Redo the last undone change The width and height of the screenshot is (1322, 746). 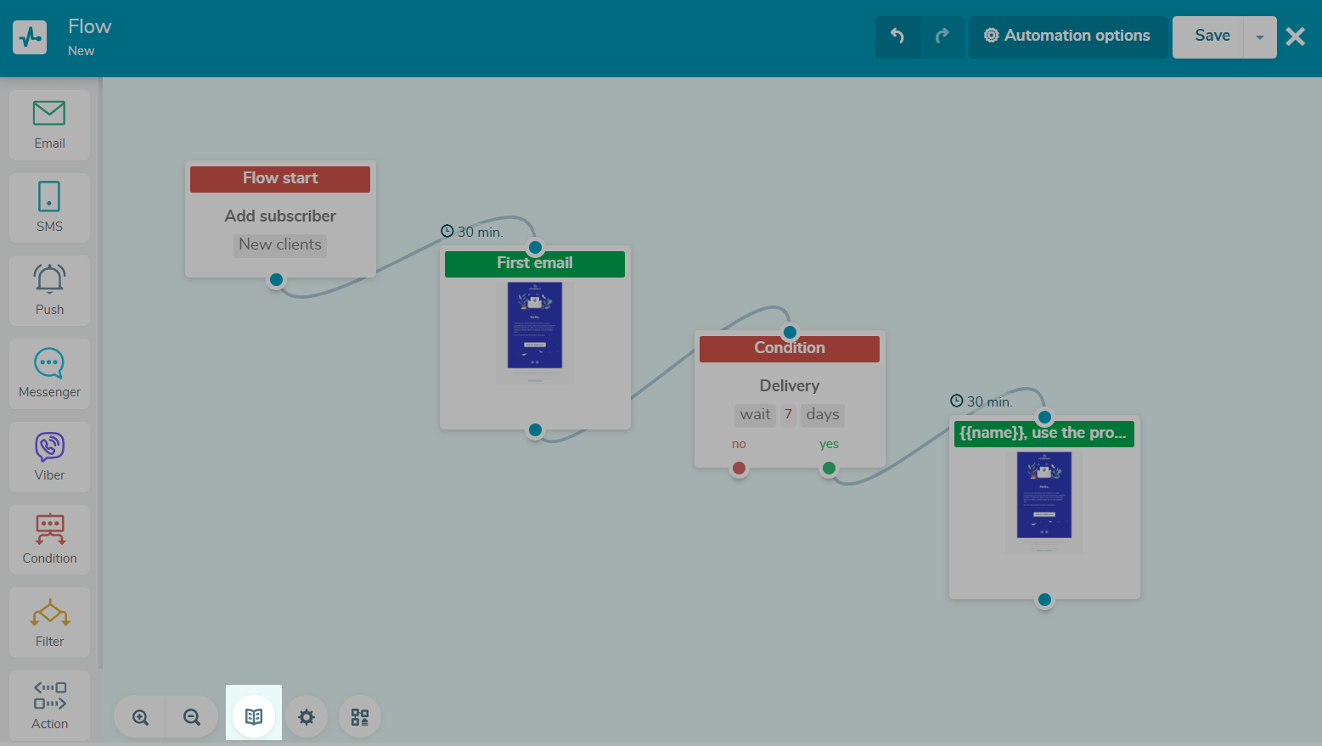(x=942, y=36)
